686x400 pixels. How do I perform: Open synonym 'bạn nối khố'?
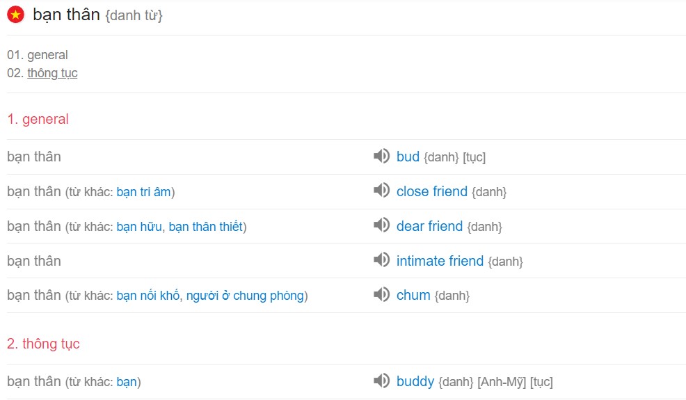(148, 296)
